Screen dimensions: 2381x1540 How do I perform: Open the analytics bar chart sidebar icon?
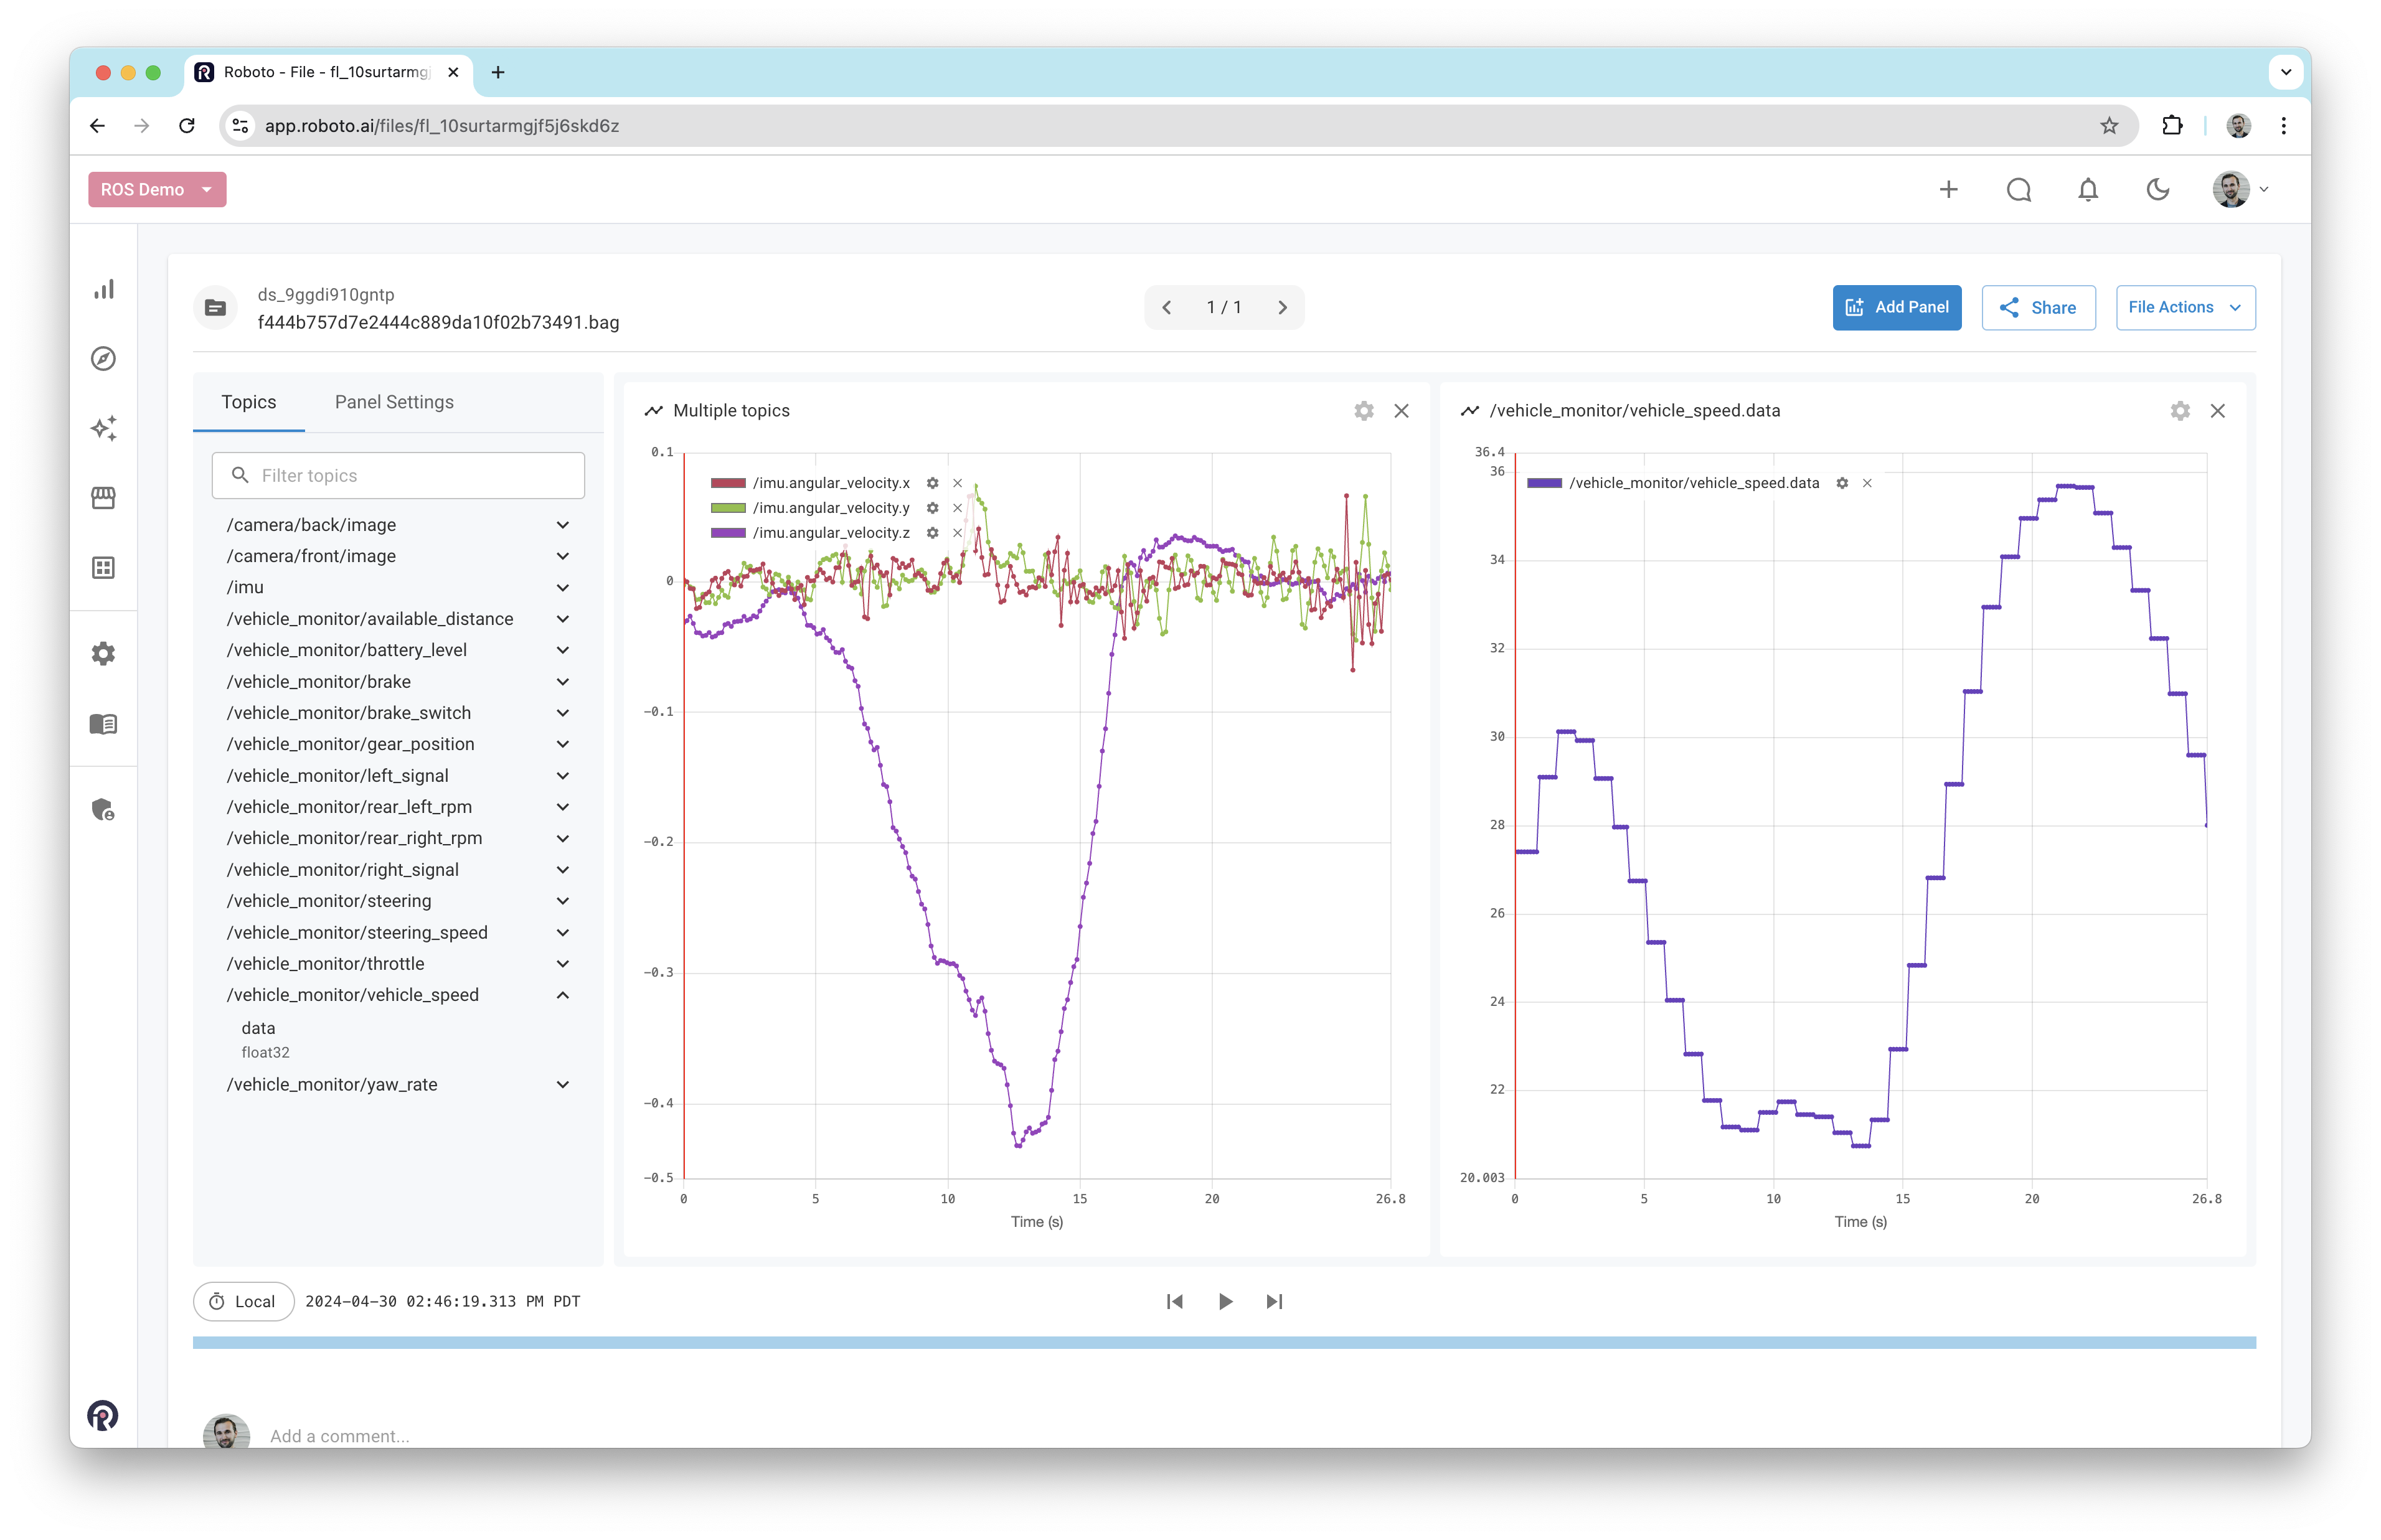pos(104,289)
